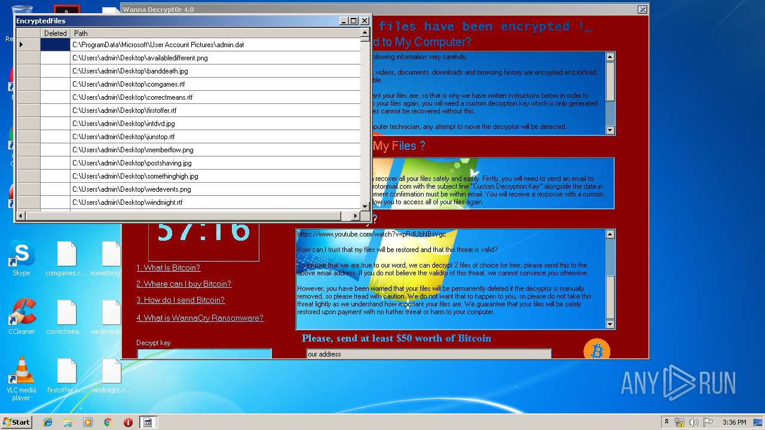Open the Skype desktop shortcut
The image size is (765, 430).
(21, 258)
